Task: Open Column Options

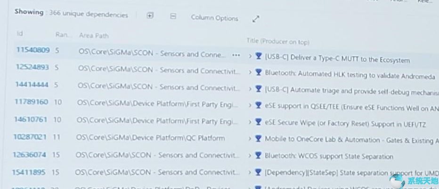Action: click(x=214, y=18)
